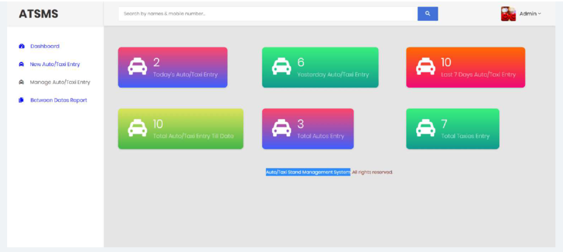Click the count 7 on Total Taxies card

pos(444,124)
